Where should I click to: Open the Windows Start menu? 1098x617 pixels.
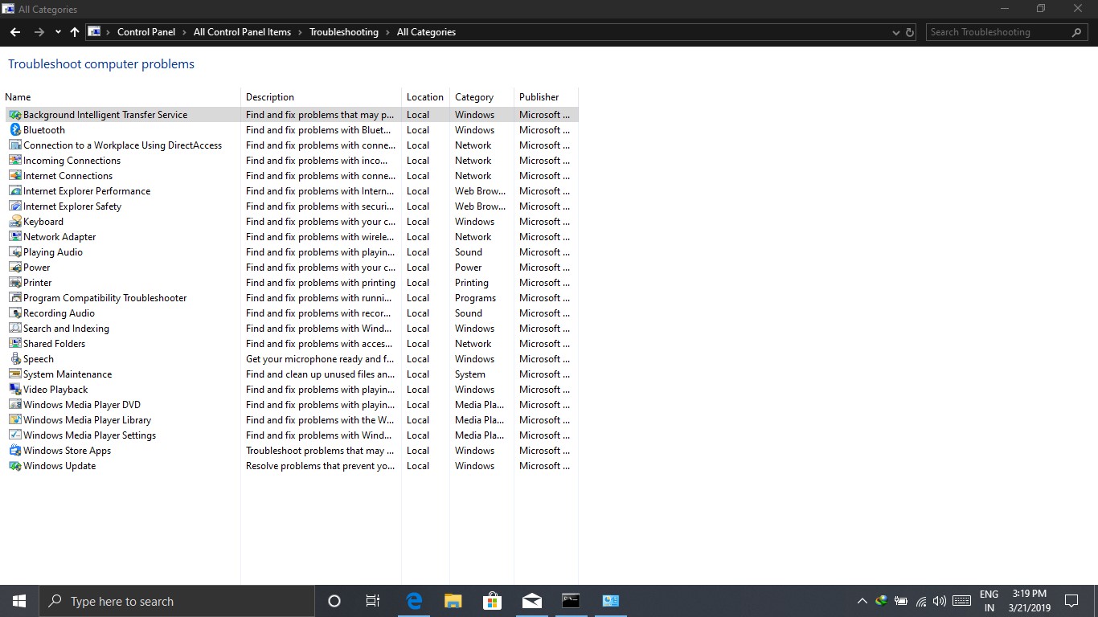tap(19, 601)
